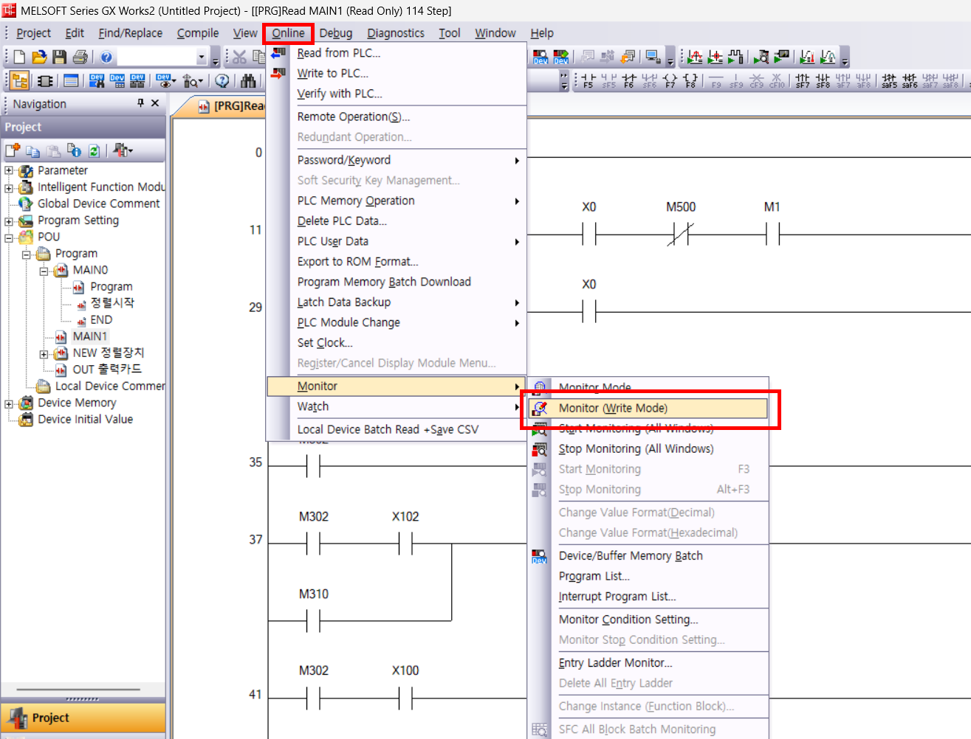Open the device search binoculars icon
The image size is (971, 739).
[248, 80]
